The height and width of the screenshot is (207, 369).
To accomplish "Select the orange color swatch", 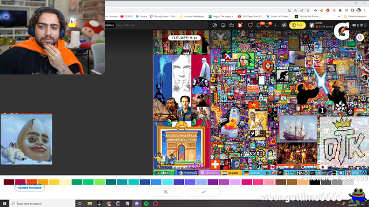I will (x=43, y=182).
